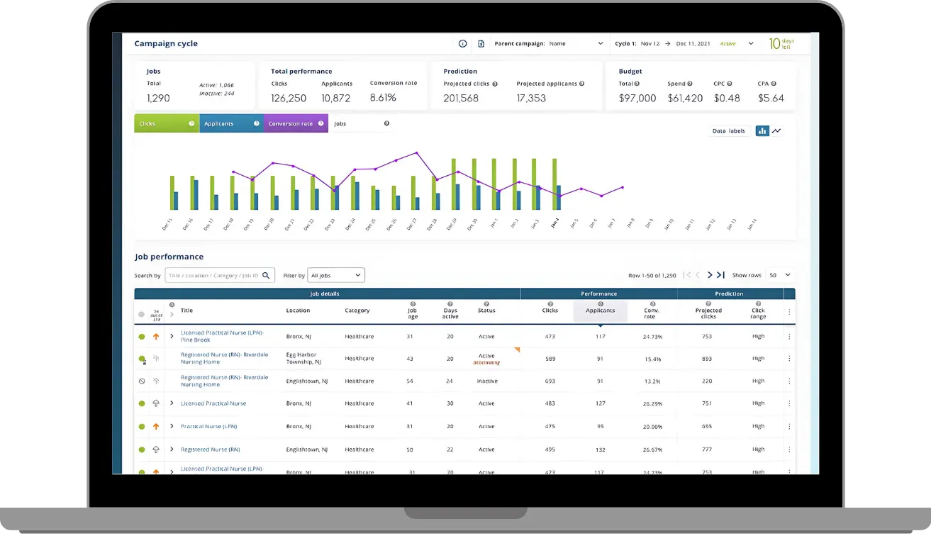
Task: Click the search magnifier icon
Action: (x=266, y=275)
